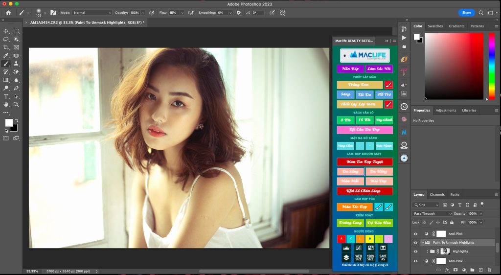Viewport: 501px width, 275px height.
Task: Hide the Highlights group layer
Action: [x=415, y=252]
